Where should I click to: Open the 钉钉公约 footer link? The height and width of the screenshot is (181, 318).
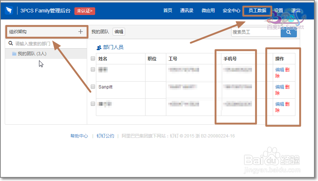105,136
